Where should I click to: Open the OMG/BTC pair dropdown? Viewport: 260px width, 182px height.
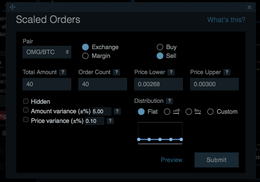[47, 52]
